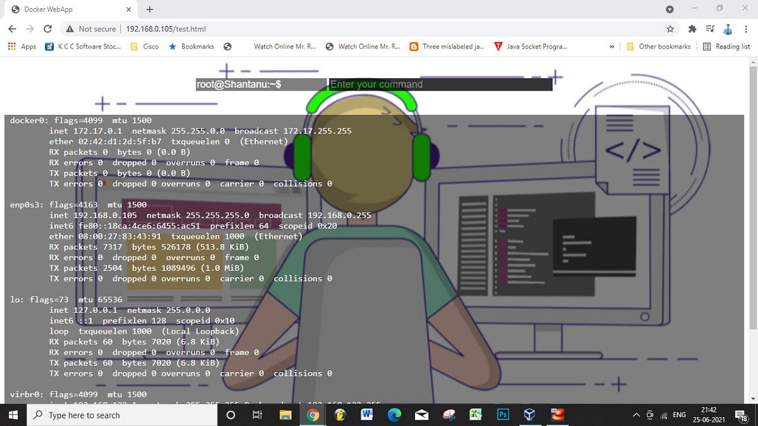
Task: Open Microsoft Excel from the taskbar
Action: (x=476, y=415)
